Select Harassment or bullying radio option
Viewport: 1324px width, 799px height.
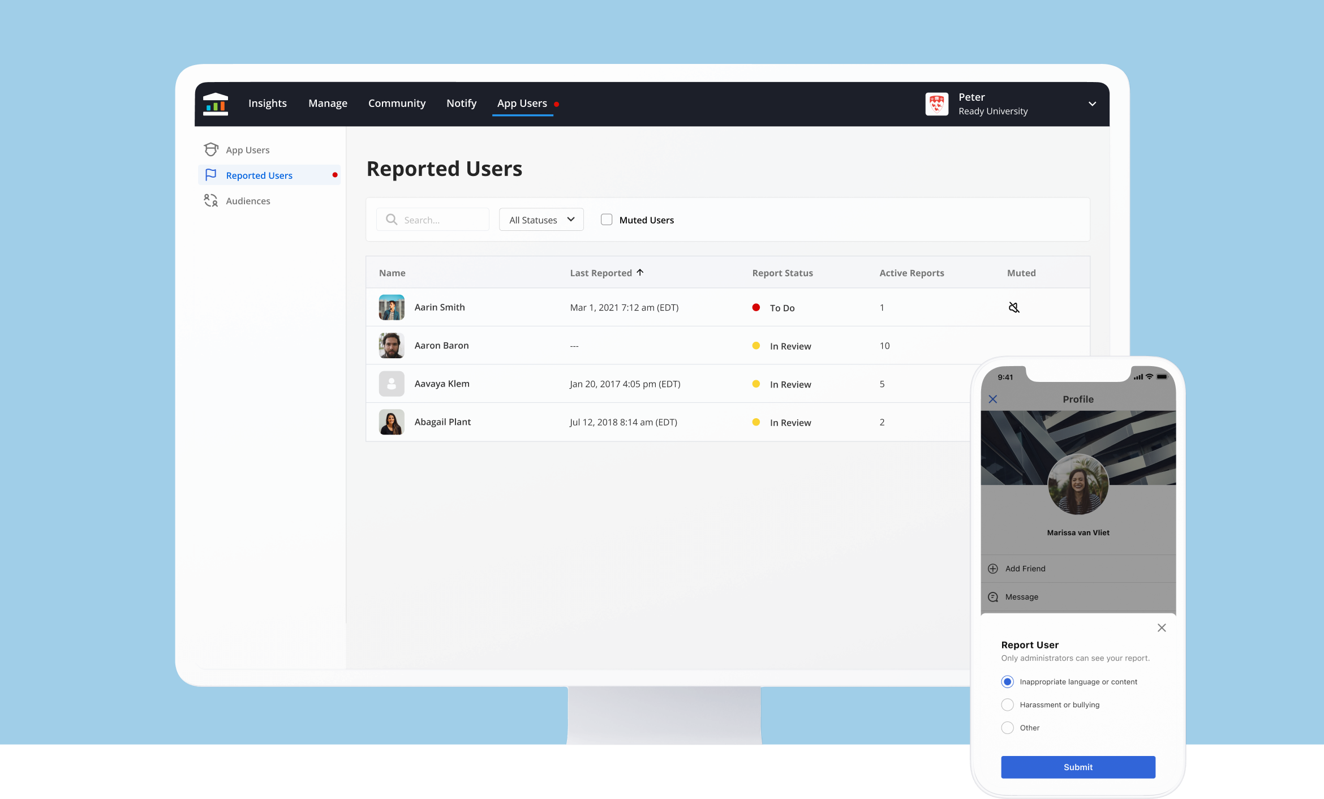(x=1007, y=705)
